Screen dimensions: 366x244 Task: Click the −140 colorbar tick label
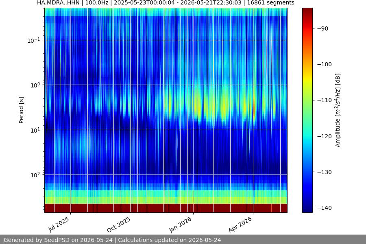[325, 208]
